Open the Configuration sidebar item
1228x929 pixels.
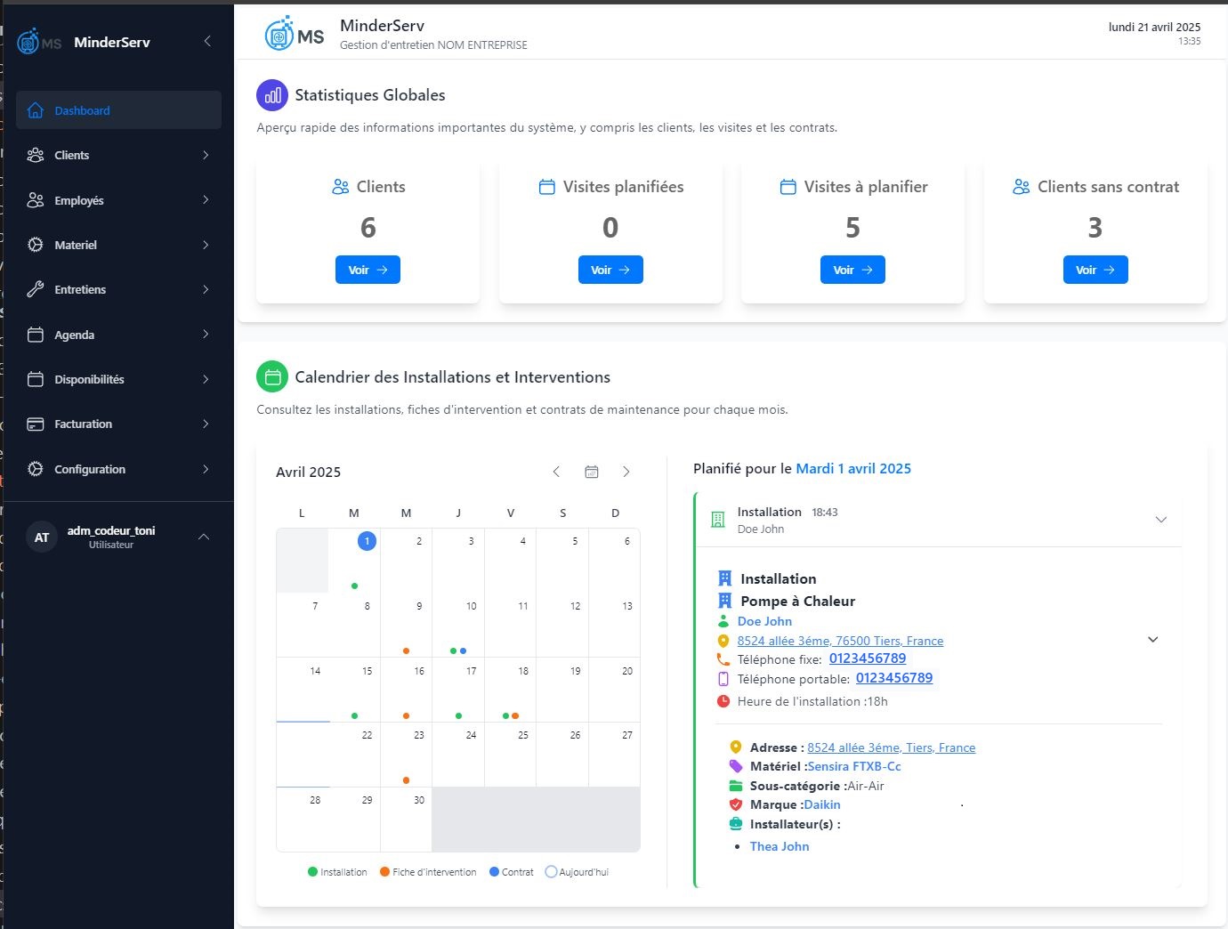[x=118, y=469]
